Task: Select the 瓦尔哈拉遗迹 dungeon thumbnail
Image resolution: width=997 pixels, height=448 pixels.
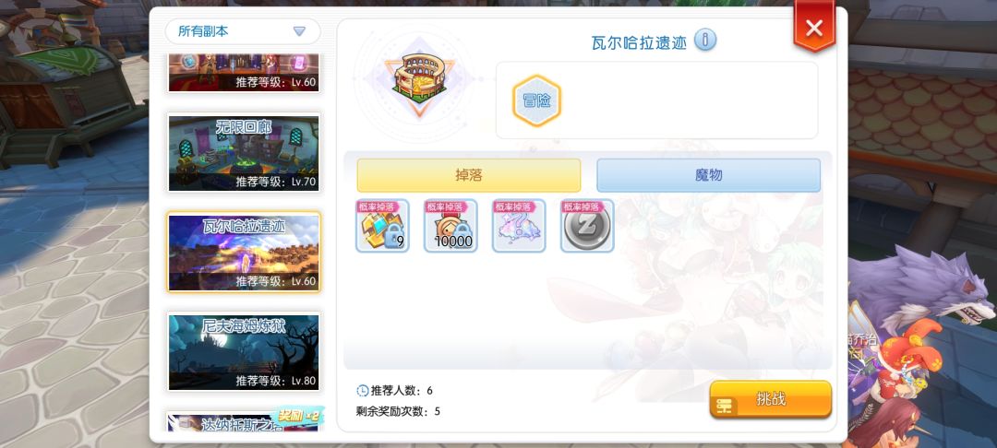Action: (x=244, y=252)
